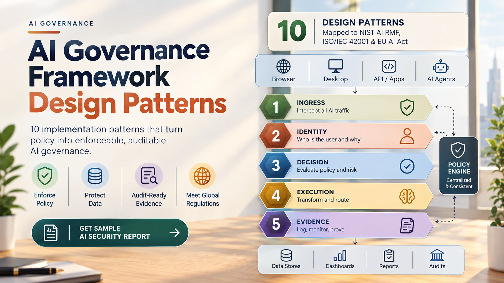
Task: Click the 10 implementation patterns description paragraph
Action: click(106, 140)
